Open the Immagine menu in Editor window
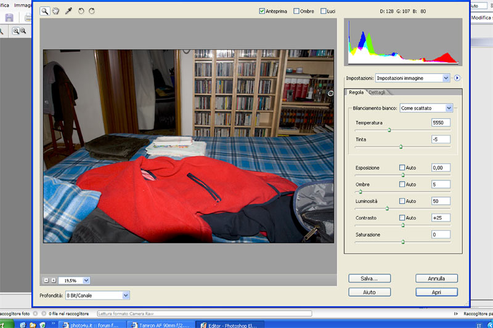Image resolution: width=493 pixels, height=328 pixels. (23, 5)
